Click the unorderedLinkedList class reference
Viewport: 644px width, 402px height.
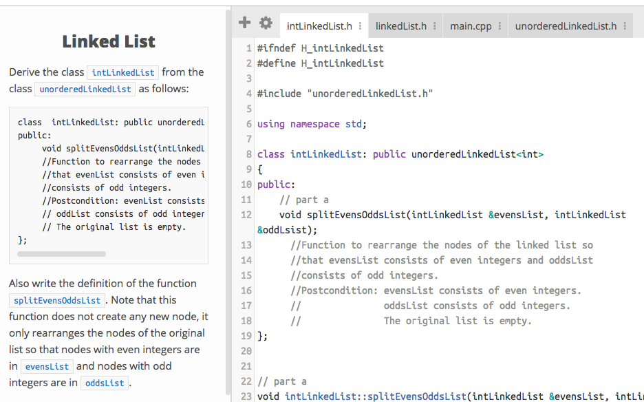click(x=84, y=89)
